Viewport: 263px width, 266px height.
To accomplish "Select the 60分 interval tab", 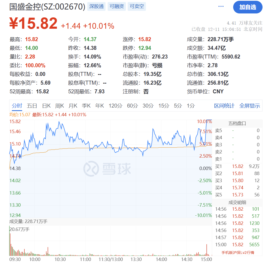I will click(132, 105).
